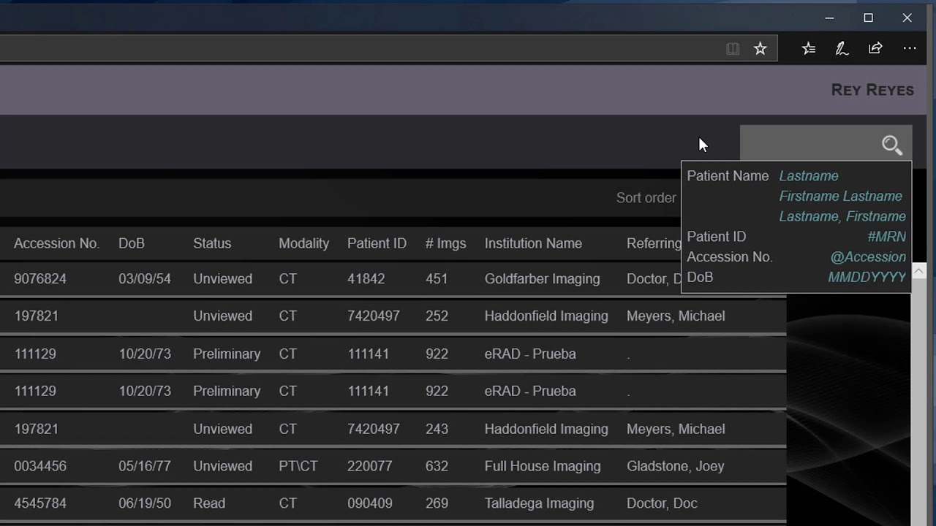This screenshot has height=526, width=936.
Task: Select accession 9076824 cell
Action: click(40, 279)
